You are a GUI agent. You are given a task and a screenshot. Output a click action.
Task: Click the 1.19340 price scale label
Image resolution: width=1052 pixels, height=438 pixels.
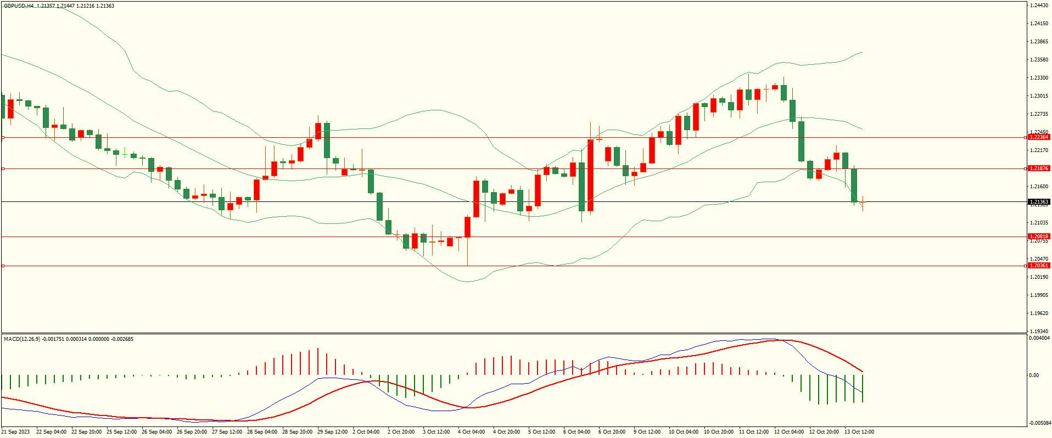pos(1039,331)
